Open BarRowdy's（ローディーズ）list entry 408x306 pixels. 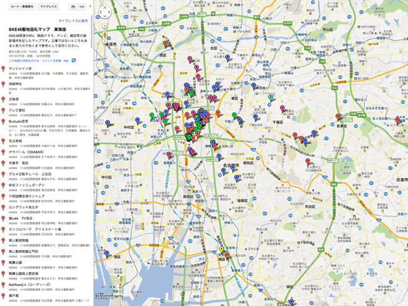(30, 285)
